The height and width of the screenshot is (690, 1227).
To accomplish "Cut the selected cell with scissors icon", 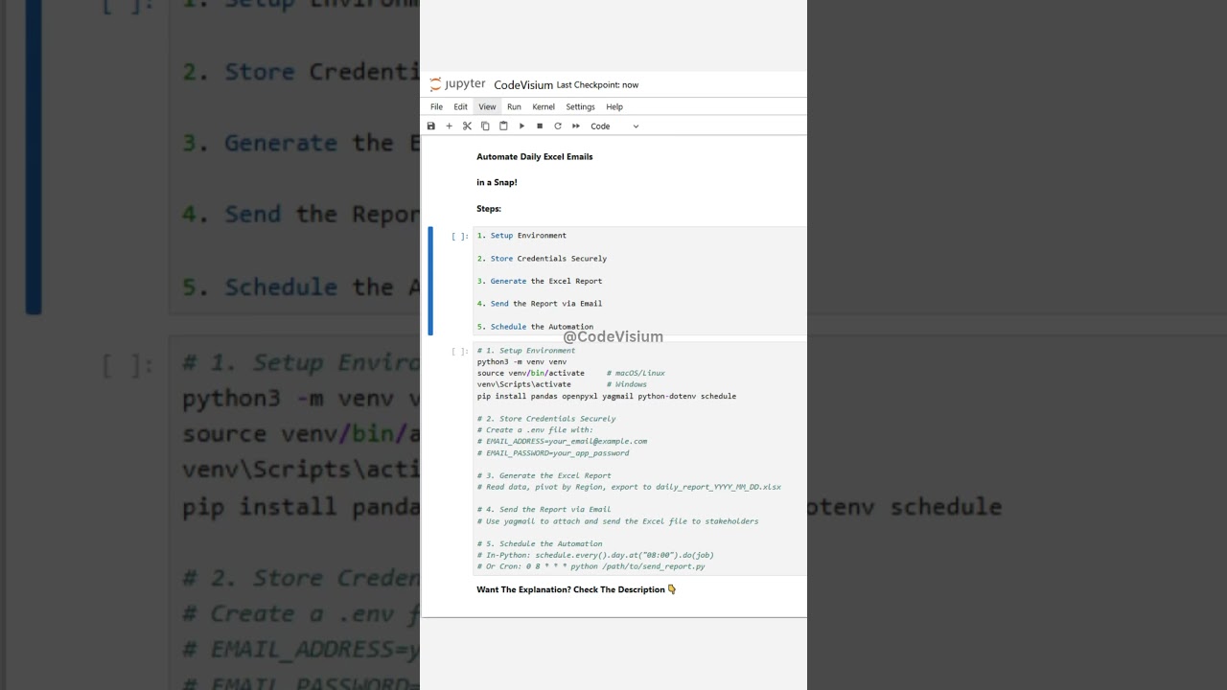I will coord(467,126).
